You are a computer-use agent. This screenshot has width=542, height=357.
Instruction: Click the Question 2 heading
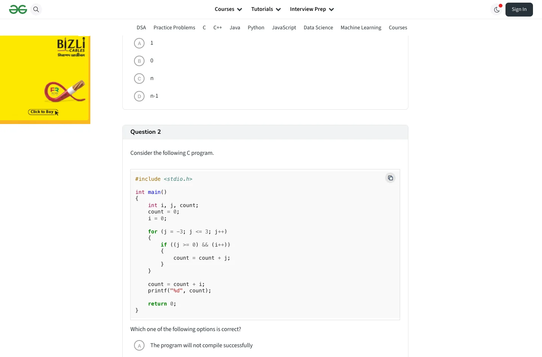pyautogui.click(x=146, y=132)
